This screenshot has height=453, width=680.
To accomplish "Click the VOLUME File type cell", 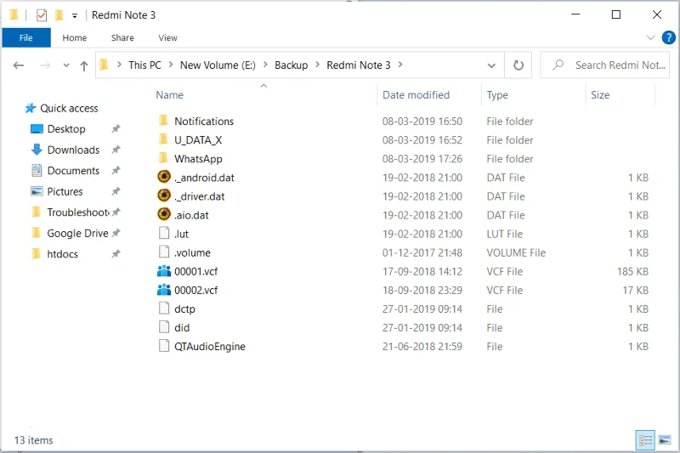I will 516,252.
